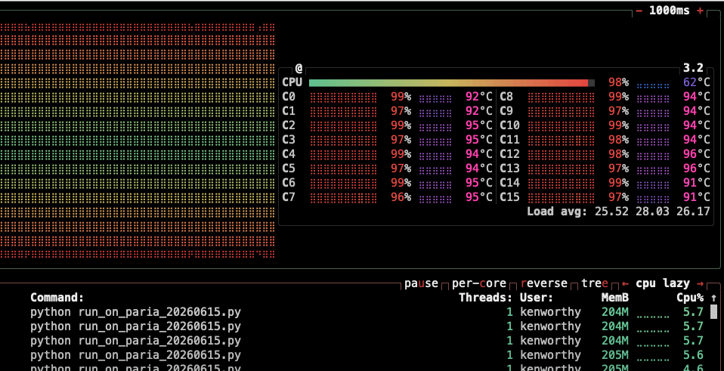Click the C7 core label
This screenshot has height=371, width=724.
click(x=289, y=197)
